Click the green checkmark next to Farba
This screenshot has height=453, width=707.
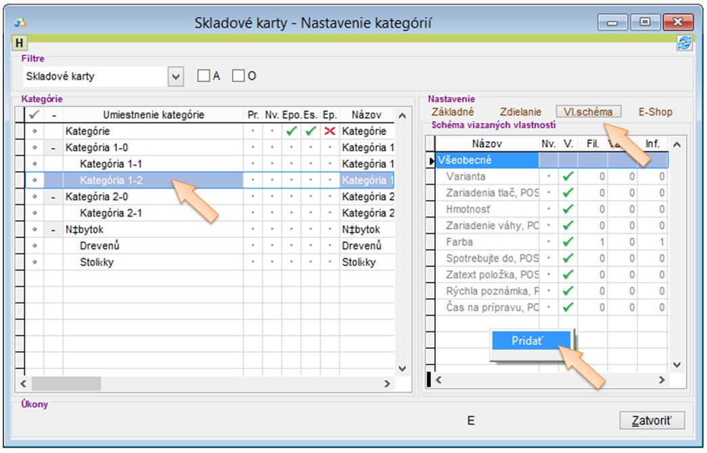[568, 242]
